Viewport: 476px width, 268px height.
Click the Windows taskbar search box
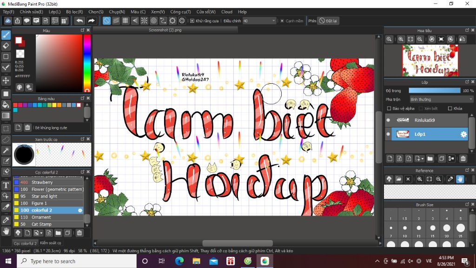click(77, 261)
